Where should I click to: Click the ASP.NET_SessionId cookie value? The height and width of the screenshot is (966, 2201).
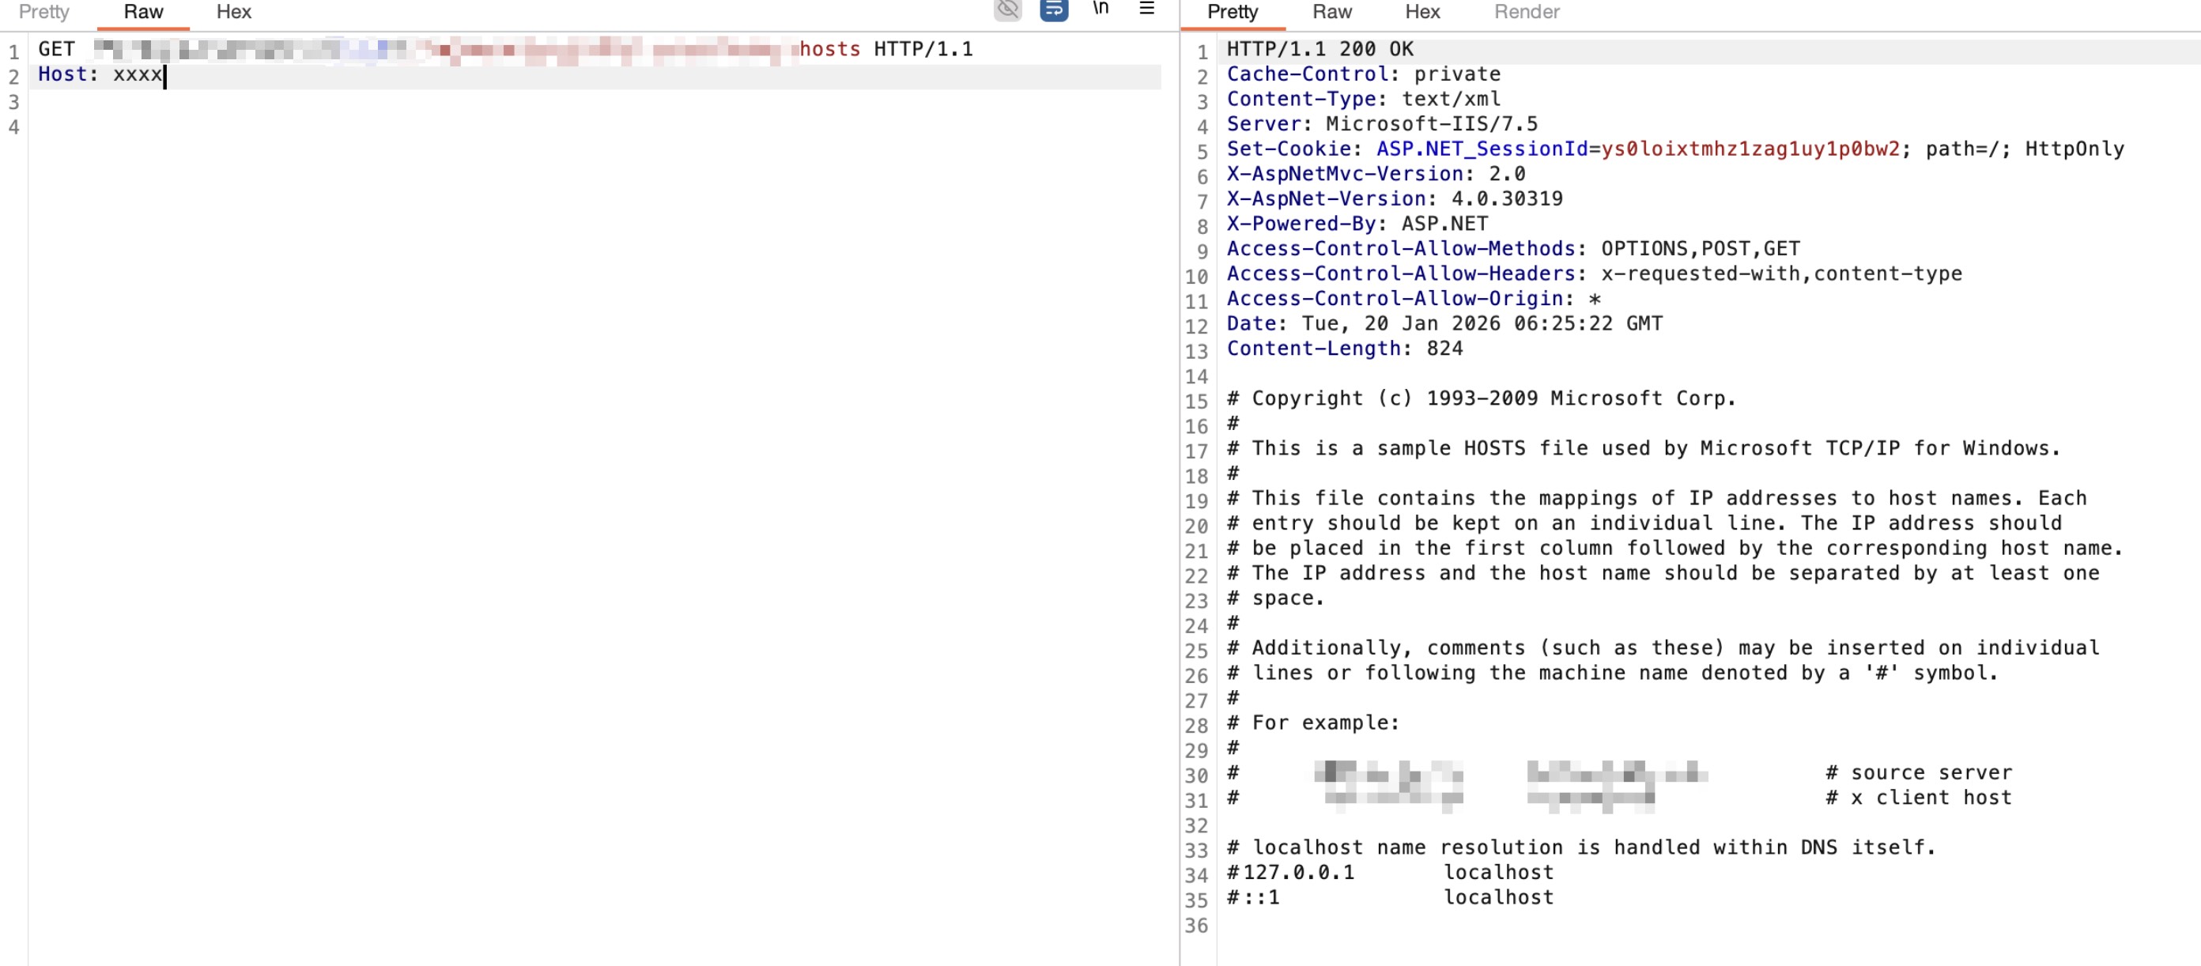tap(1750, 149)
